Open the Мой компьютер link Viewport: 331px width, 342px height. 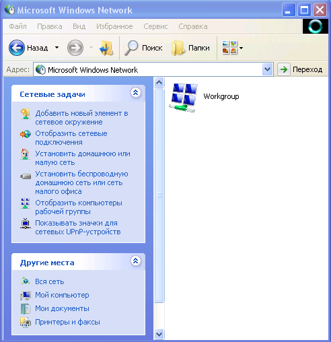click(x=62, y=295)
